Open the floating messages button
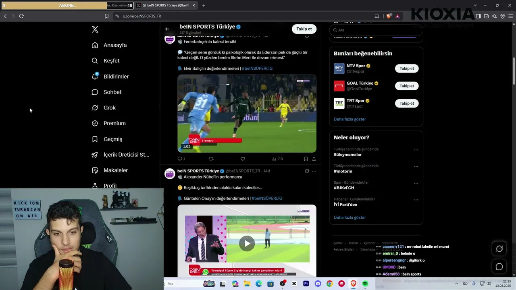 (499, 267)
